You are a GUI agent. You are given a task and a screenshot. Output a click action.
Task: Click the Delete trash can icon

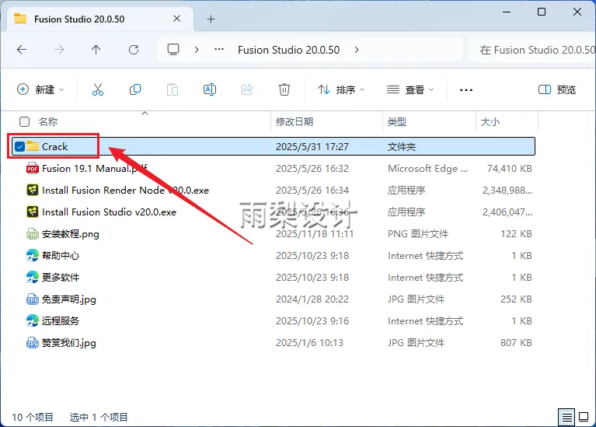(x=284, y=89)
